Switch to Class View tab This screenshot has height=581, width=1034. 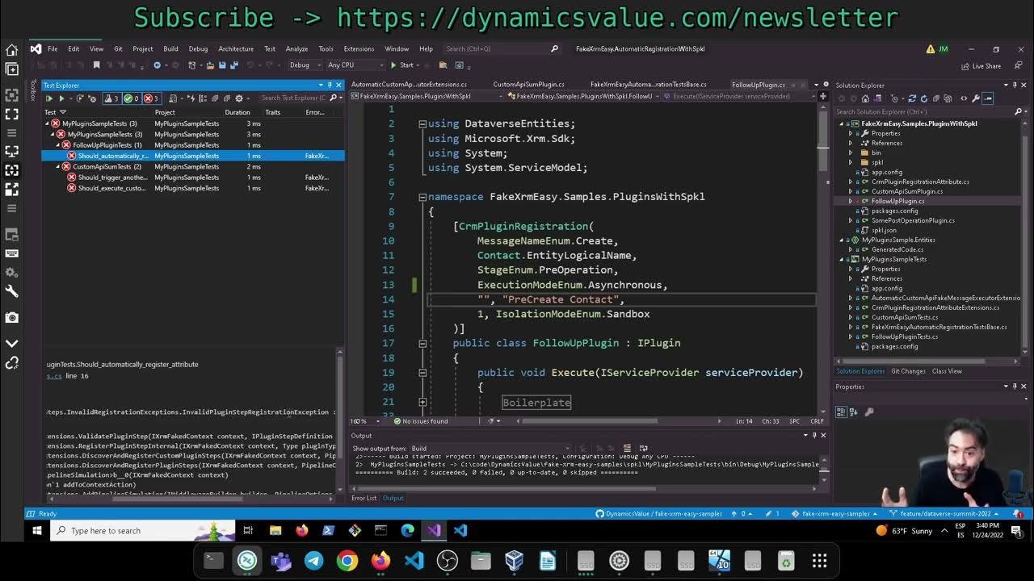(947, 371)
